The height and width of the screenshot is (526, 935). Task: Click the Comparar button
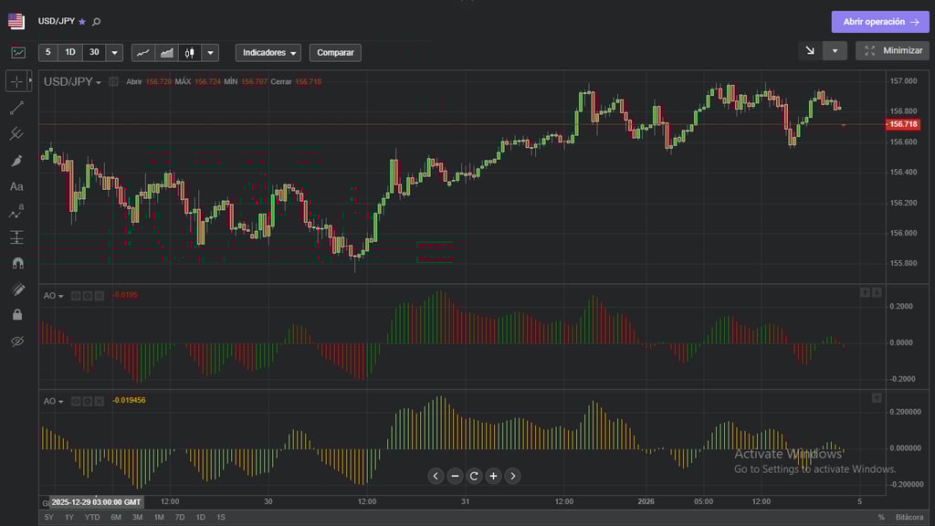pos(335,52)
